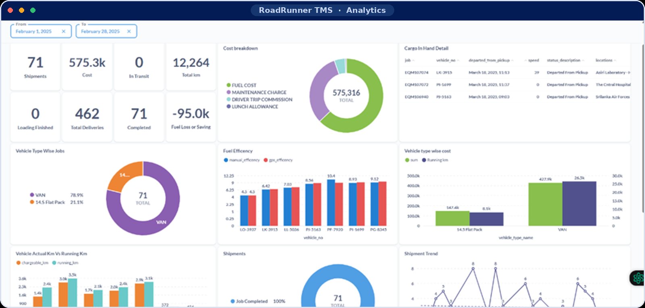Sort by departed_from_pickup column arrow

coord(512,61)
